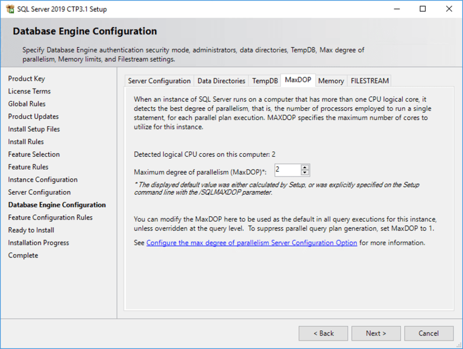463x349 pixels.
Task: Click the MaxDOP number input field
Action: (287, 170)
